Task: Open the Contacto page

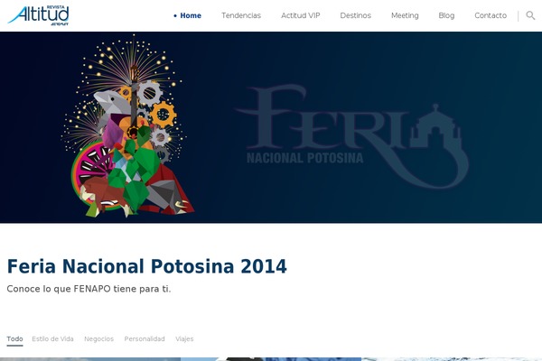Action: 491,15
